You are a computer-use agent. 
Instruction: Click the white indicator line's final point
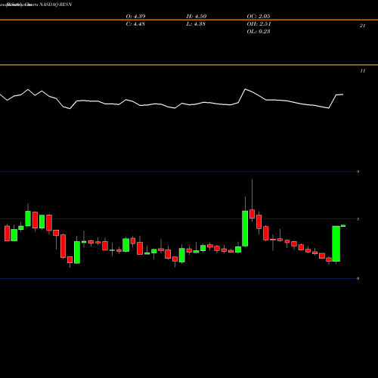tap(342, 94)
